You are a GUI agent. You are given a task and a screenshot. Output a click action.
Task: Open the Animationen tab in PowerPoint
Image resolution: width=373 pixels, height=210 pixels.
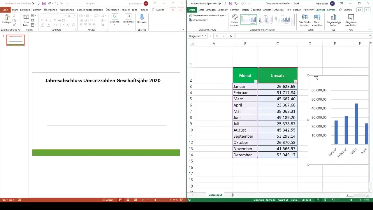[x=67, y=10]
